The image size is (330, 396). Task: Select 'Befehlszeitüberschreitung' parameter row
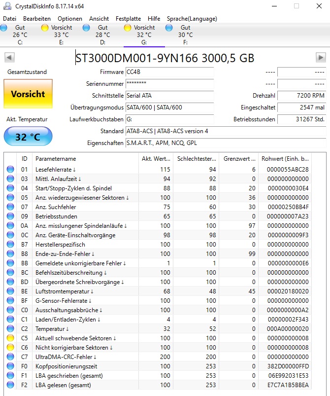[x=158, y=273]
